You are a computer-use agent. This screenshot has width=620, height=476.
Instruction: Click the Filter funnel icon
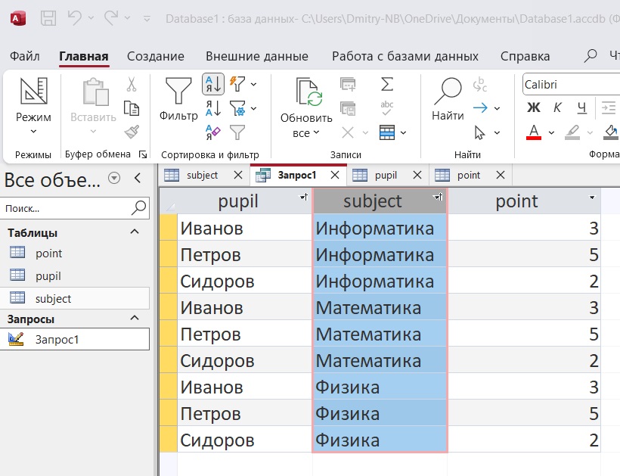178,92
